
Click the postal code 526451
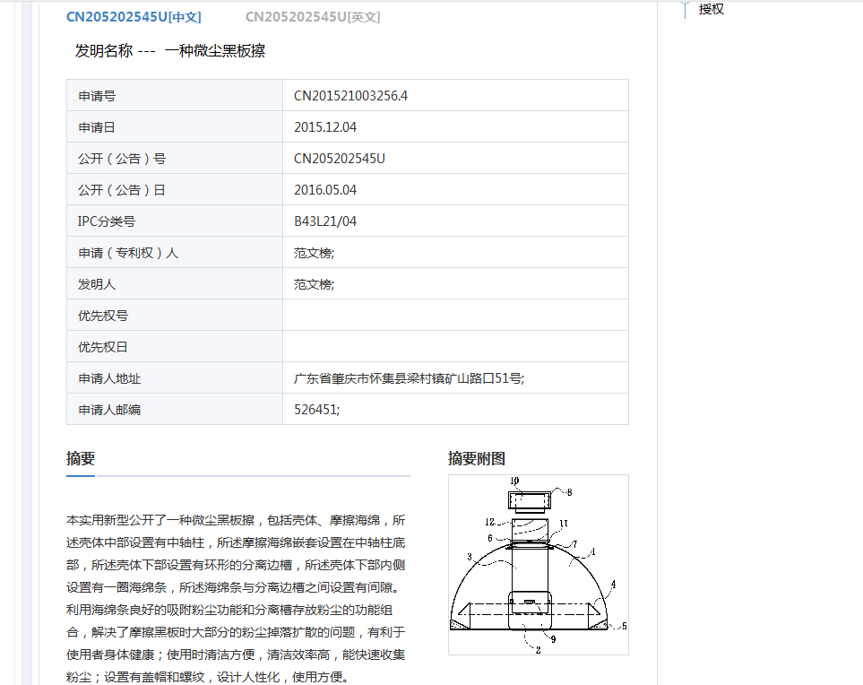tap(317, 410)
